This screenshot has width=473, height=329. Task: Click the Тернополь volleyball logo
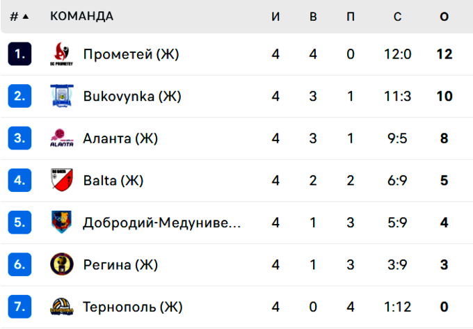pos(62,307)
